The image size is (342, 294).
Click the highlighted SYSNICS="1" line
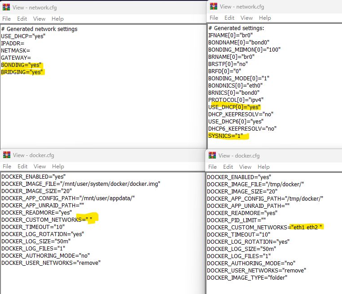[225, 136]
